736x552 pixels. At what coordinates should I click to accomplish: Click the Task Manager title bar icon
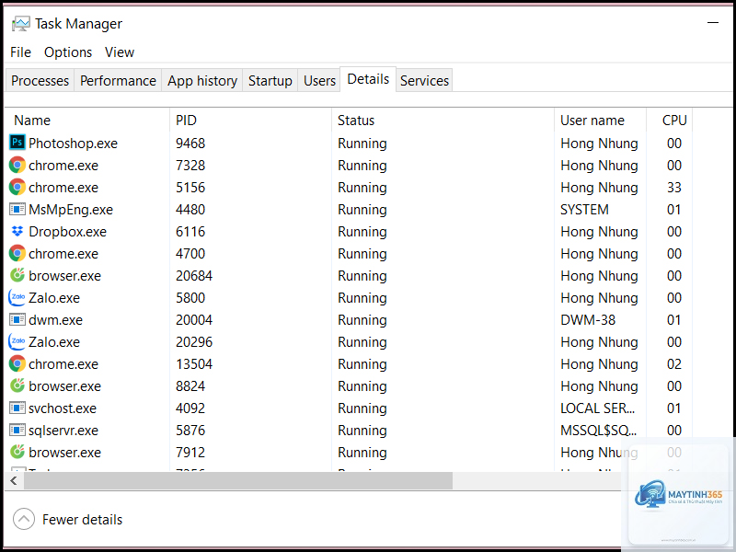20,24
